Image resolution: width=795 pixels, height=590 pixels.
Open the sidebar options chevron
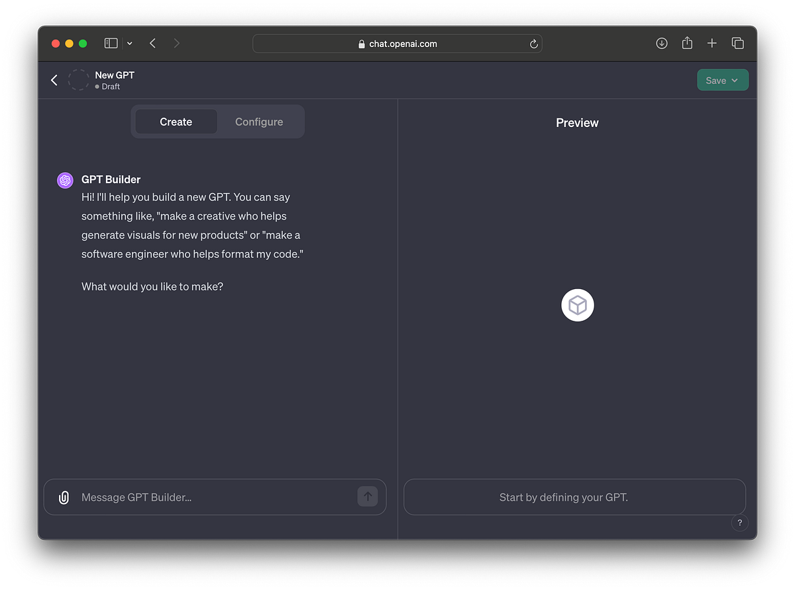tap(129, 43)
